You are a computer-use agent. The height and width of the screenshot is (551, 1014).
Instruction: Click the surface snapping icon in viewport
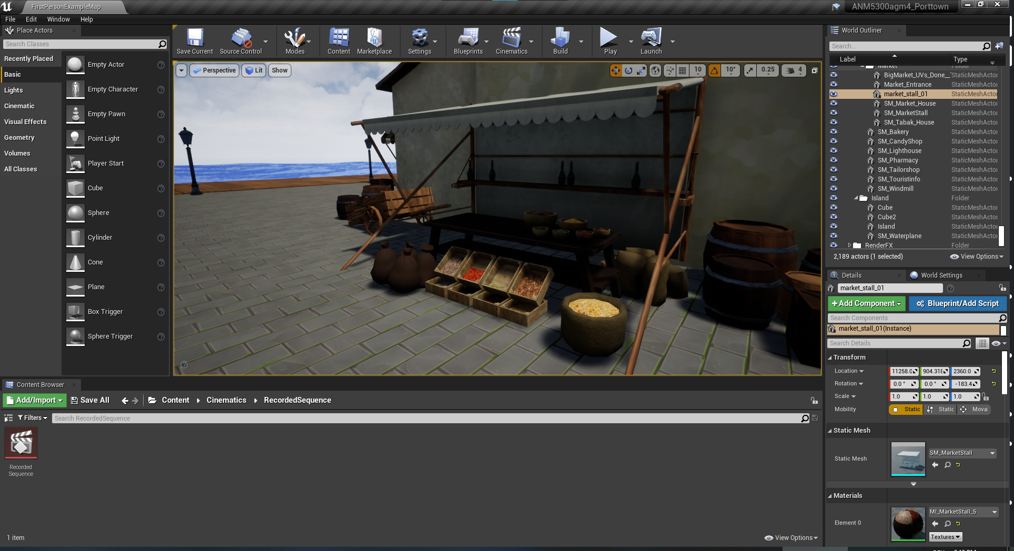[x=670, y=70]
